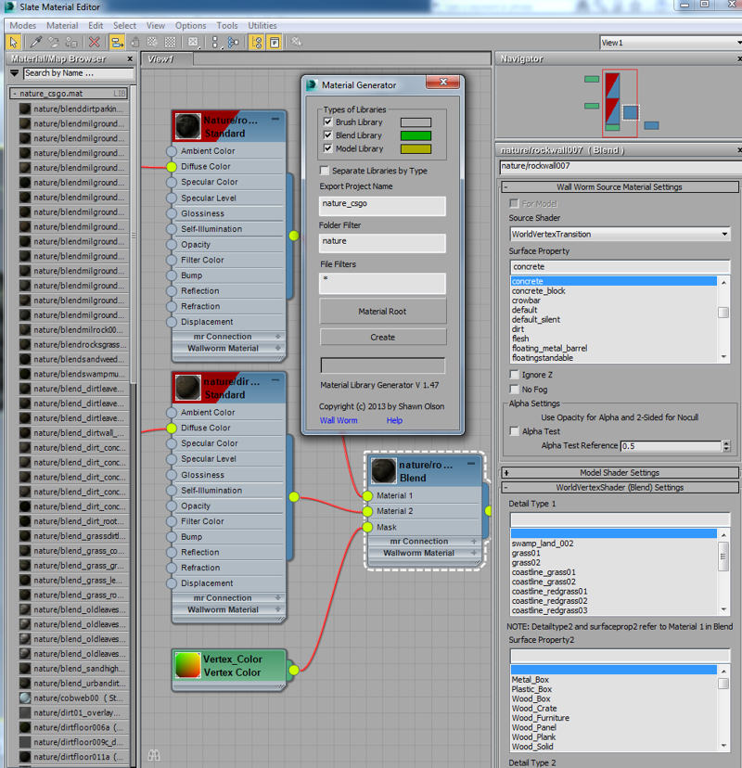Image resolution: width=742 pixels, height=768 pixels.
Task: Close the Material/Map Browser panel
Action: [130, 58]
